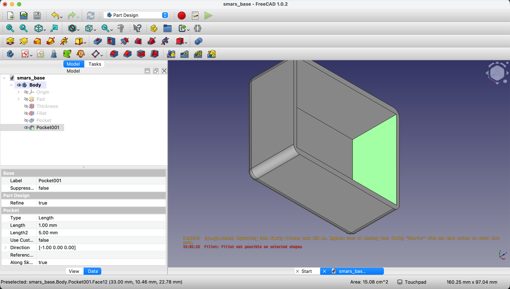Expand the Direction property

click(x=5, y=248)
